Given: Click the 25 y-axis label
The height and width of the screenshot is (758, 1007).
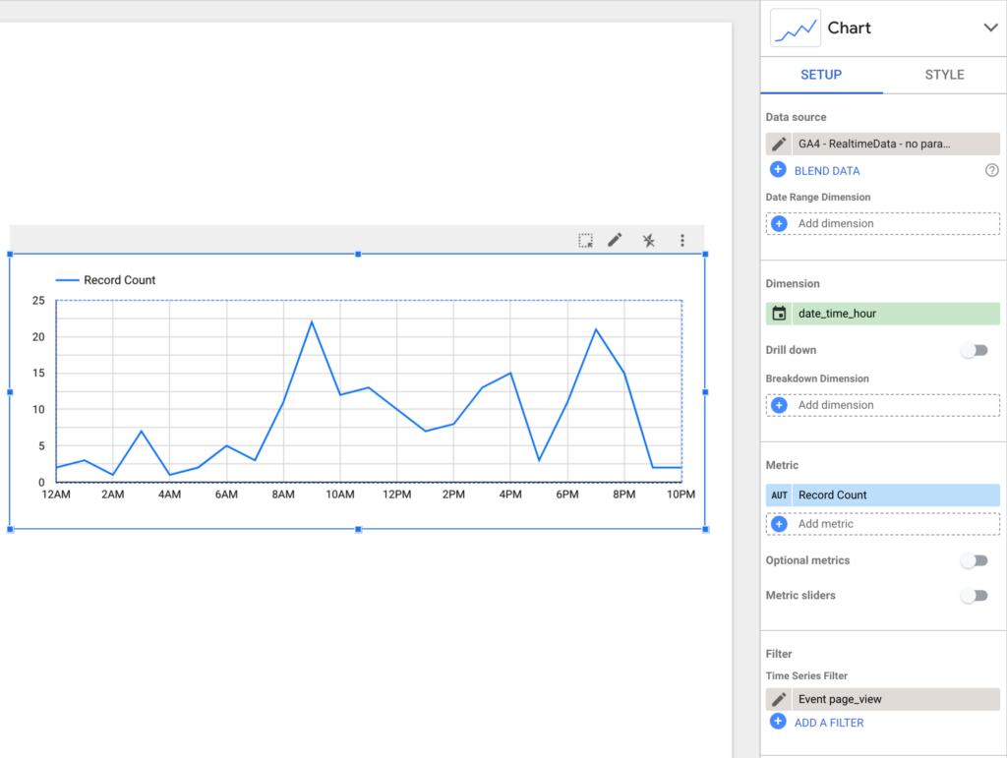Looking at the screenshot, I should pos(38,301).
